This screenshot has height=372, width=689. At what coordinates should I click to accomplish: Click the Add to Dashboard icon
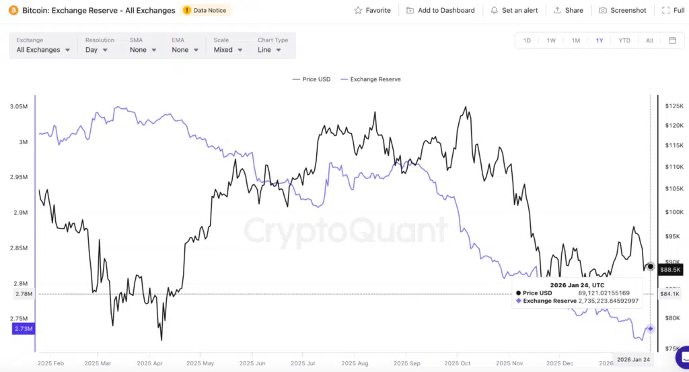410,10
